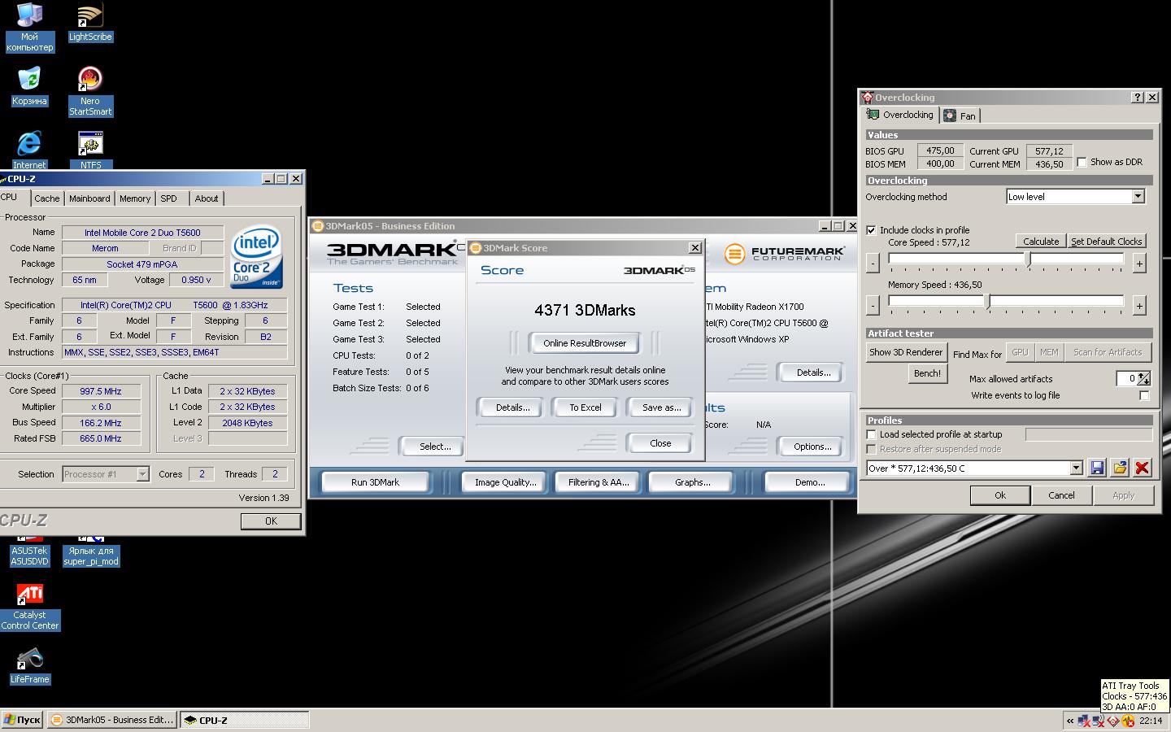Enable Write events to log file

point(1144,395)
